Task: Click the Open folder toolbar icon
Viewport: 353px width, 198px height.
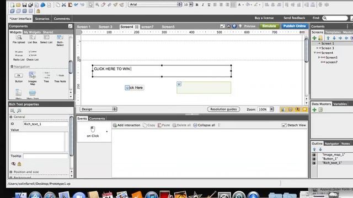Action: point(18,4)
